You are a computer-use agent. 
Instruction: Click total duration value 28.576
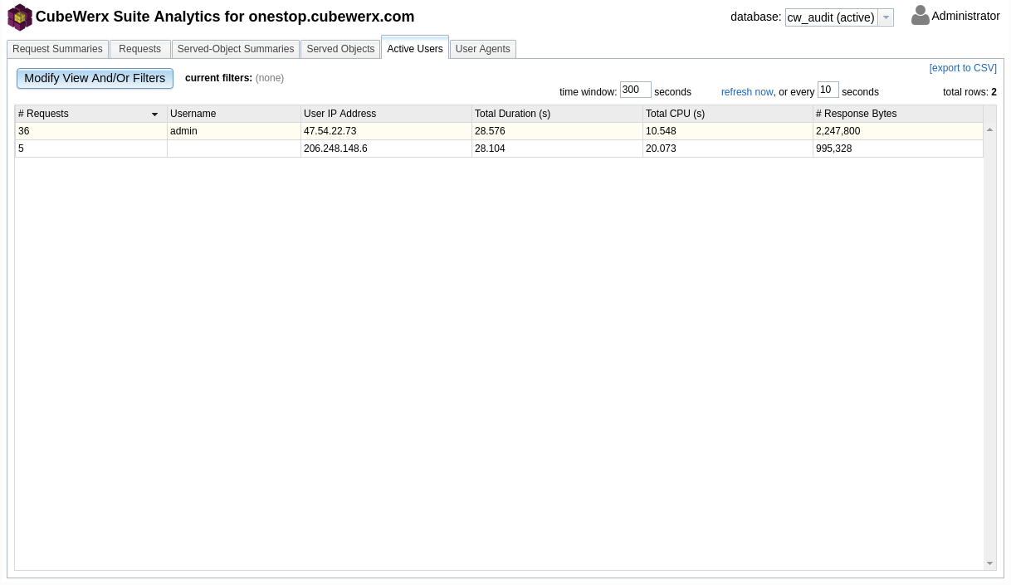point(557,131)
